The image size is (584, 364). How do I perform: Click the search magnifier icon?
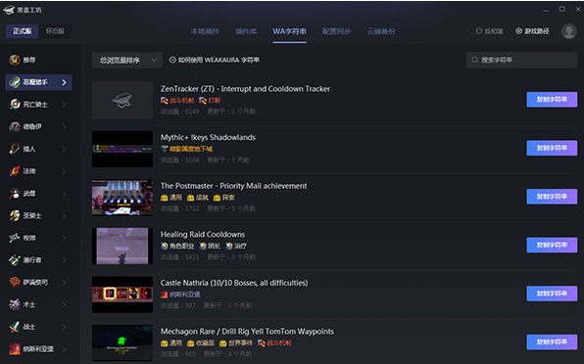[x=474, y=60]
